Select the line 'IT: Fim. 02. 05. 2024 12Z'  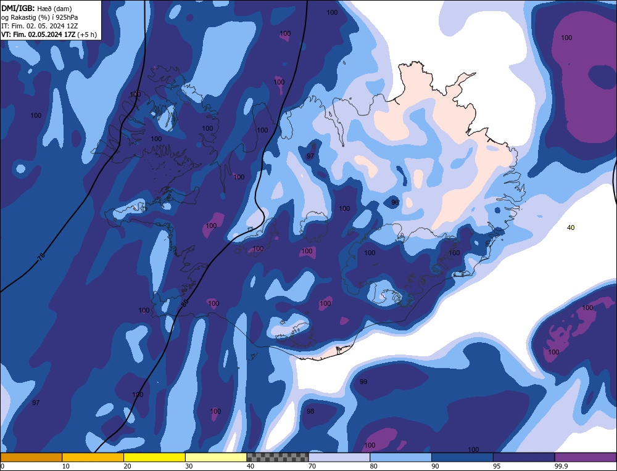point(39,26)
